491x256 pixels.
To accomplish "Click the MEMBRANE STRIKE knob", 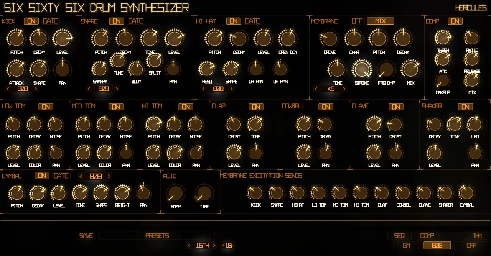I will [x=362, y=69].
